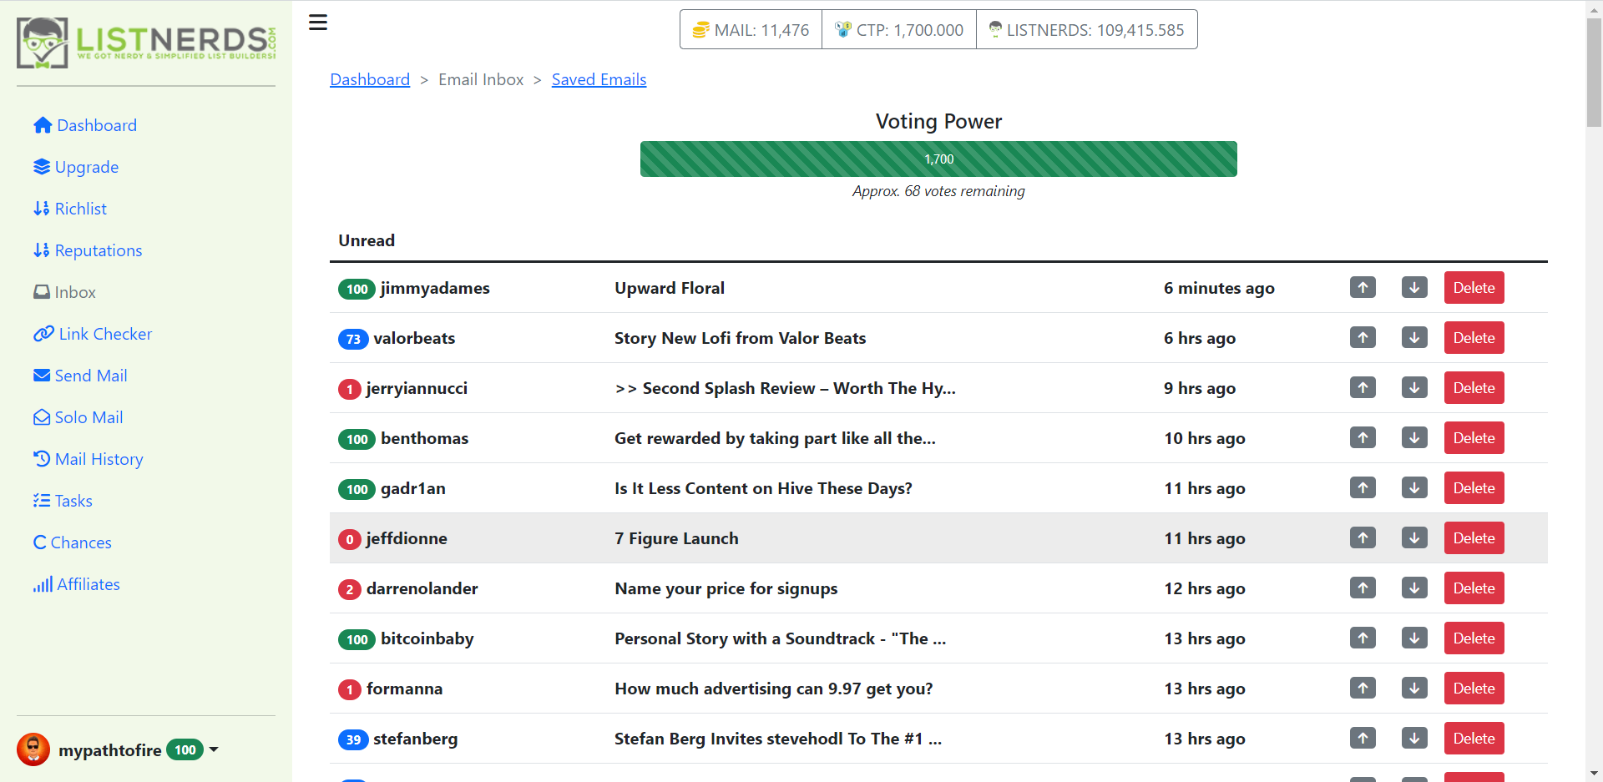Image resolution: width=1603 pixels, height=782 pixels.
Task: Downvote the darrenolander email
Action: click(1414, 588)
